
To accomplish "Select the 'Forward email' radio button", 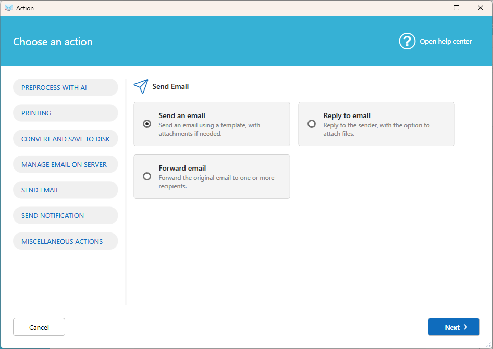I will pyautogui.click(x=147, y=176).
